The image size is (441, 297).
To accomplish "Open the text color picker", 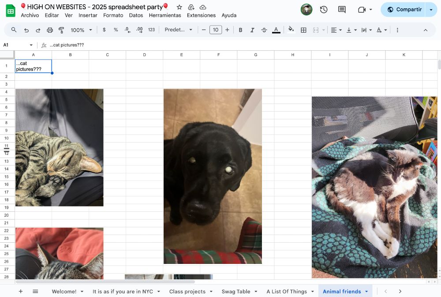I will [276, 30].
